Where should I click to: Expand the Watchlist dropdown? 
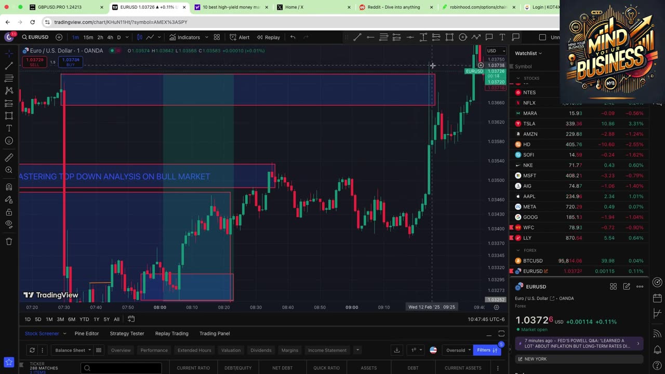(x=528, y=53)
